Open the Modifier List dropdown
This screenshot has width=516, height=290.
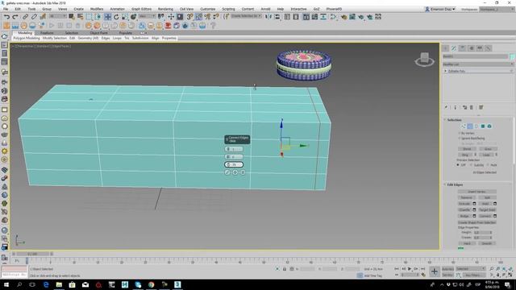[478, 64]
